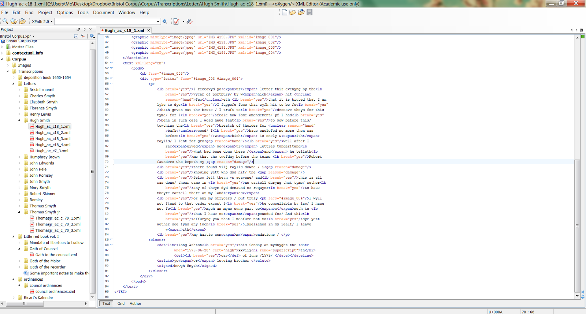Click Link with editor icon in Project
This screenshot has height=314, width=586.
(83, 36)
